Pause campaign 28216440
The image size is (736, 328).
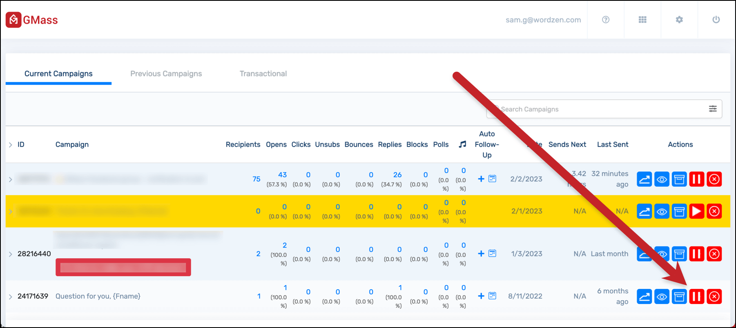tap(697, 254)
